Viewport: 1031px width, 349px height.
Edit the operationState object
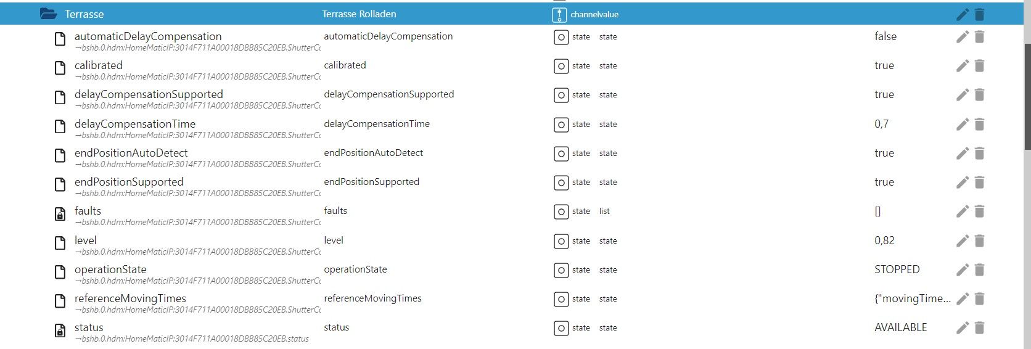pos(962,270)
